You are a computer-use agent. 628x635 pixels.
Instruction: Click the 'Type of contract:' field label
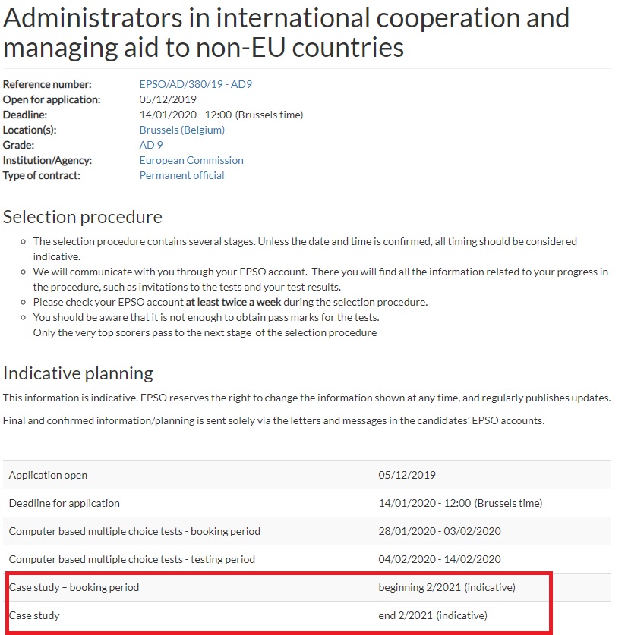[x=42, y=175]
